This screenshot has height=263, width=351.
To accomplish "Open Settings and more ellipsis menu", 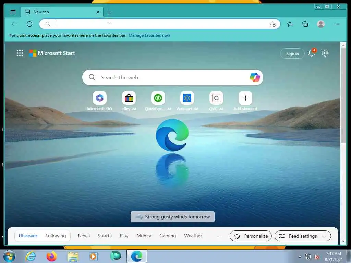I will (337, 24).
